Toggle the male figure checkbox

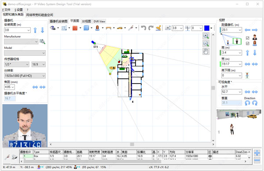tap(247, 38)
